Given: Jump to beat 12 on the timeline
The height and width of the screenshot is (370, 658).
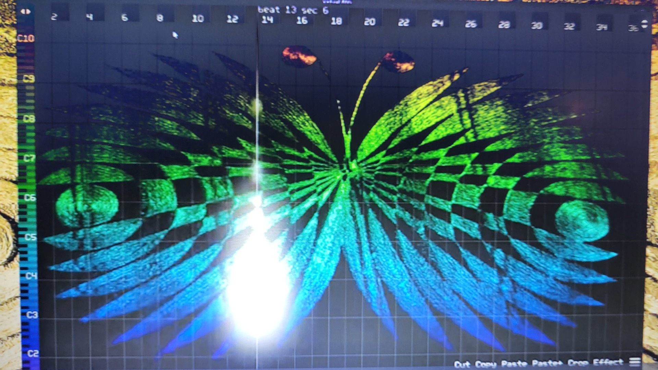Looking at the screenshot, I should 232,19.
